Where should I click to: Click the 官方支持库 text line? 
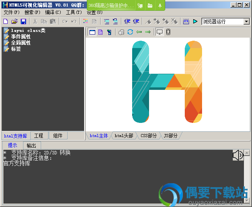tap(17, 164)
